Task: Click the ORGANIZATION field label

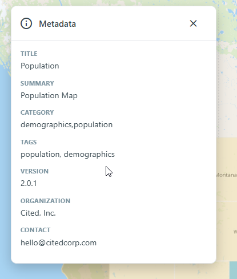Action: tap(45, 201)
